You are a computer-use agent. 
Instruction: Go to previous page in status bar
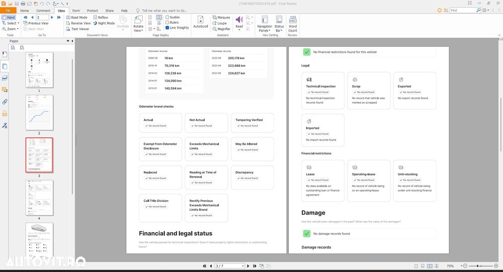click(x=211, y=266)
